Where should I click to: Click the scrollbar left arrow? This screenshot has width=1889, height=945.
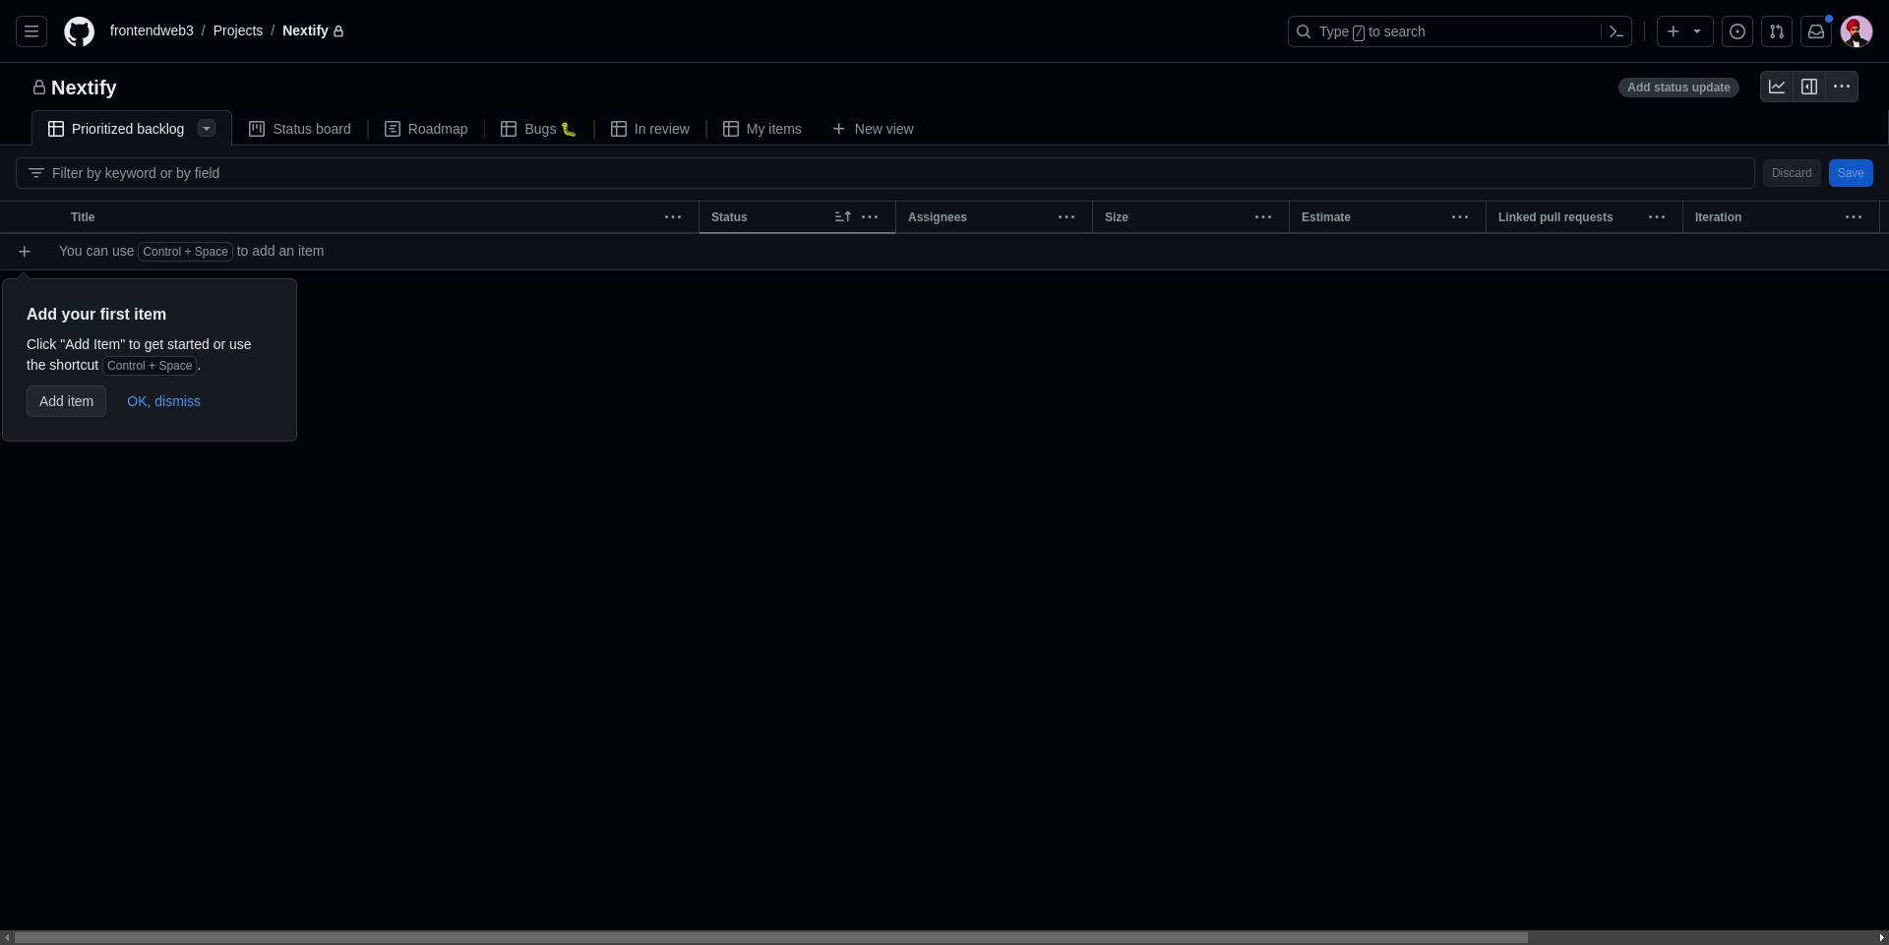6,937
